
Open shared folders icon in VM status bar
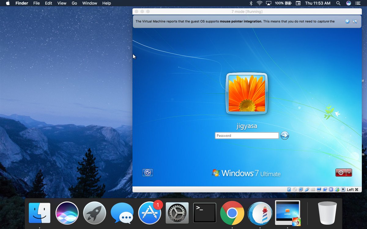point(313,189)
